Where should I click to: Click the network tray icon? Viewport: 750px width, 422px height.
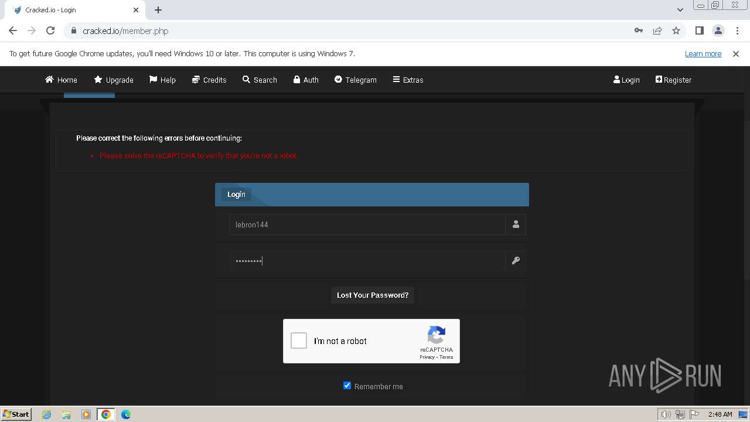680,414
